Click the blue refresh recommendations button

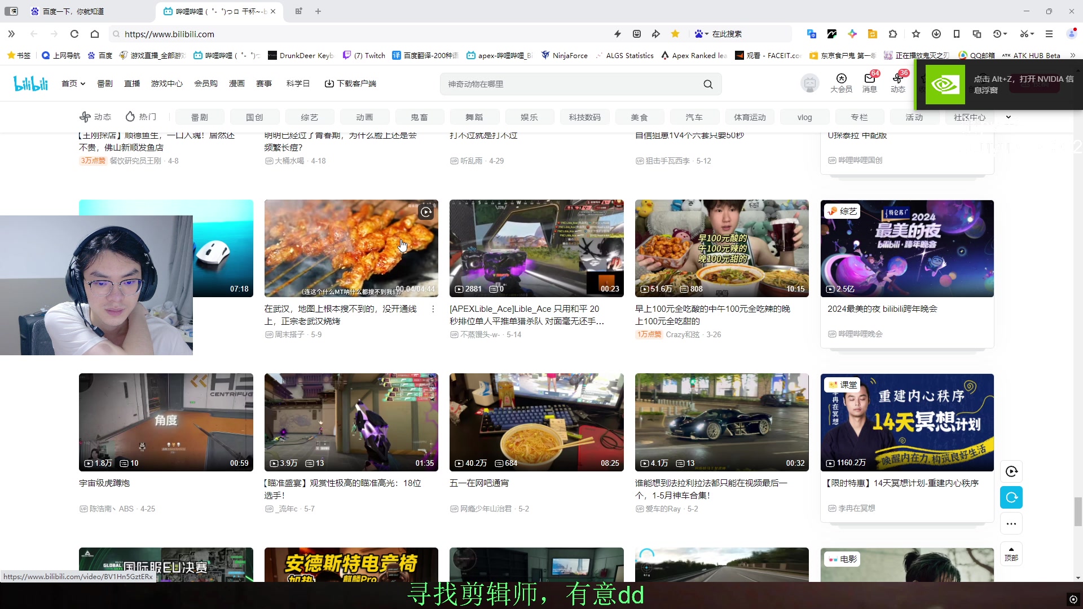1011,497
